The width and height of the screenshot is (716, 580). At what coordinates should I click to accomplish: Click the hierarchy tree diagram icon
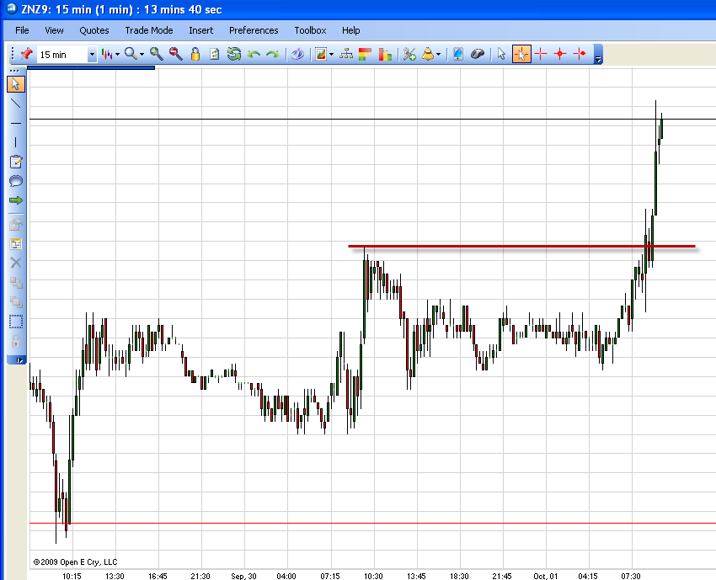pyautogui.click(x=346, y=54)
